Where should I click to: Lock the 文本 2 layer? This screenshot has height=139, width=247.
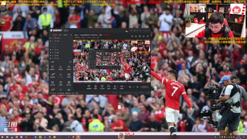[x=53, y=38]
